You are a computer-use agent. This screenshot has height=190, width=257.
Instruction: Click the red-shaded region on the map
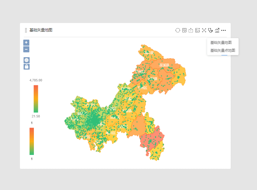[151, 139]
